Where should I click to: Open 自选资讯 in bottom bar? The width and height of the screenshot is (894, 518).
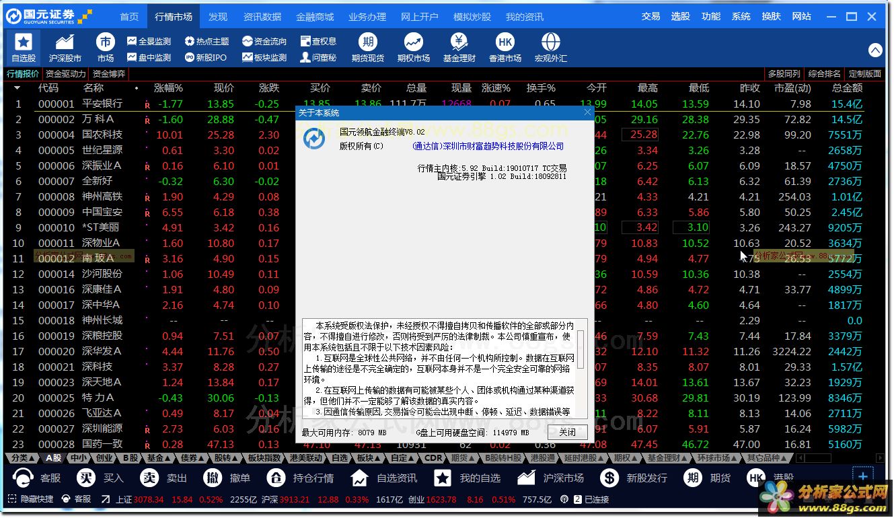click(x=384, y=478)
